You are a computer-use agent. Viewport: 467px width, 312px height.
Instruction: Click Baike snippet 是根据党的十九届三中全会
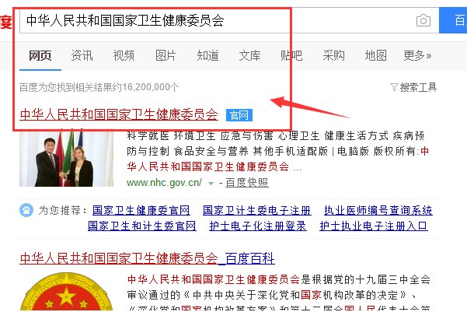(x=366, y=280)
